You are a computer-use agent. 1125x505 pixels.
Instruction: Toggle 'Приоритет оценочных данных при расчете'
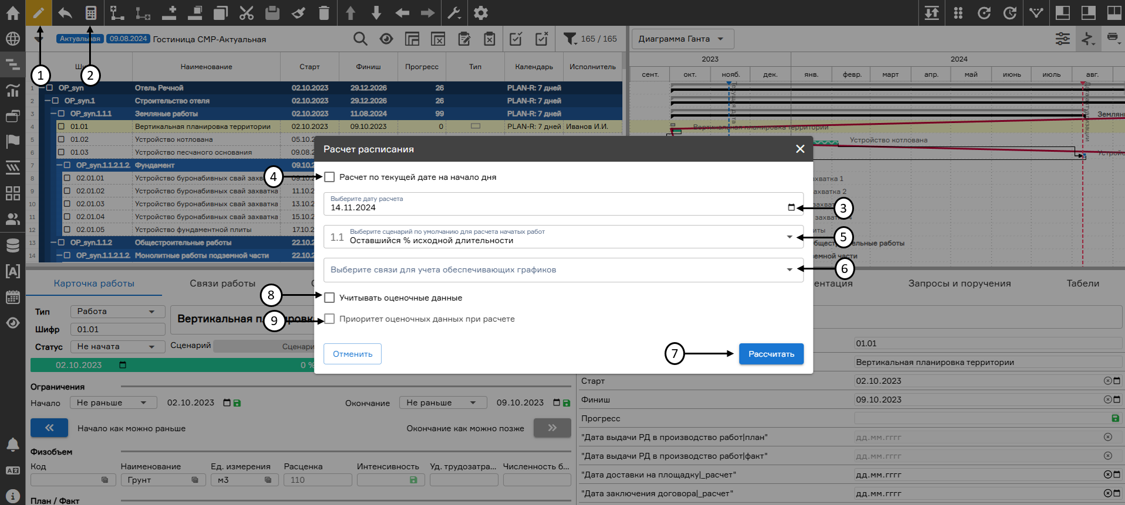330,319
